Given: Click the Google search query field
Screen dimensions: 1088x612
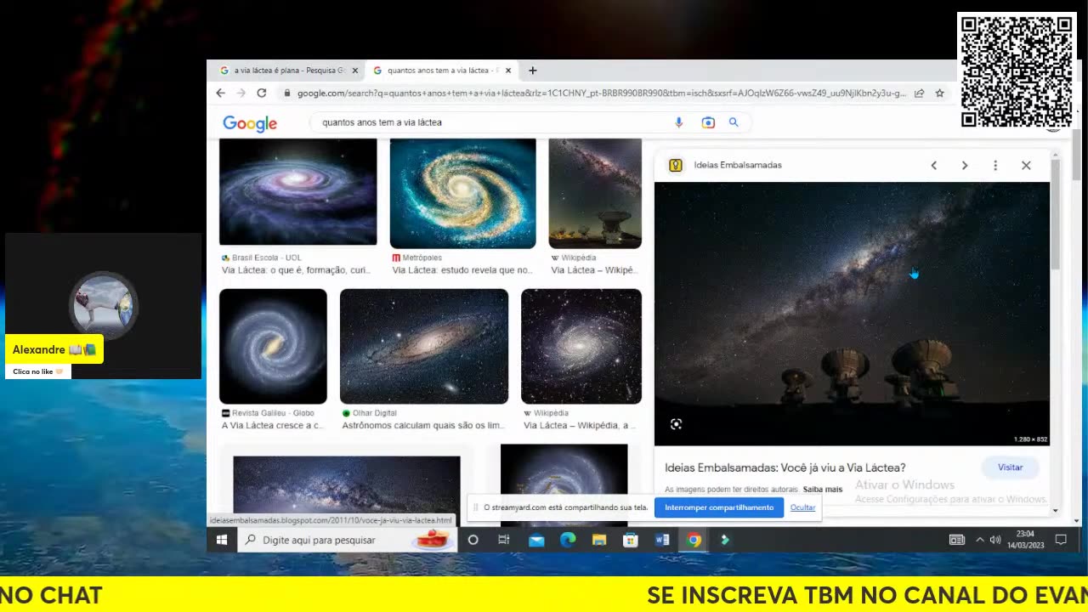Looking at the screenshot, I should pos(493,122).
